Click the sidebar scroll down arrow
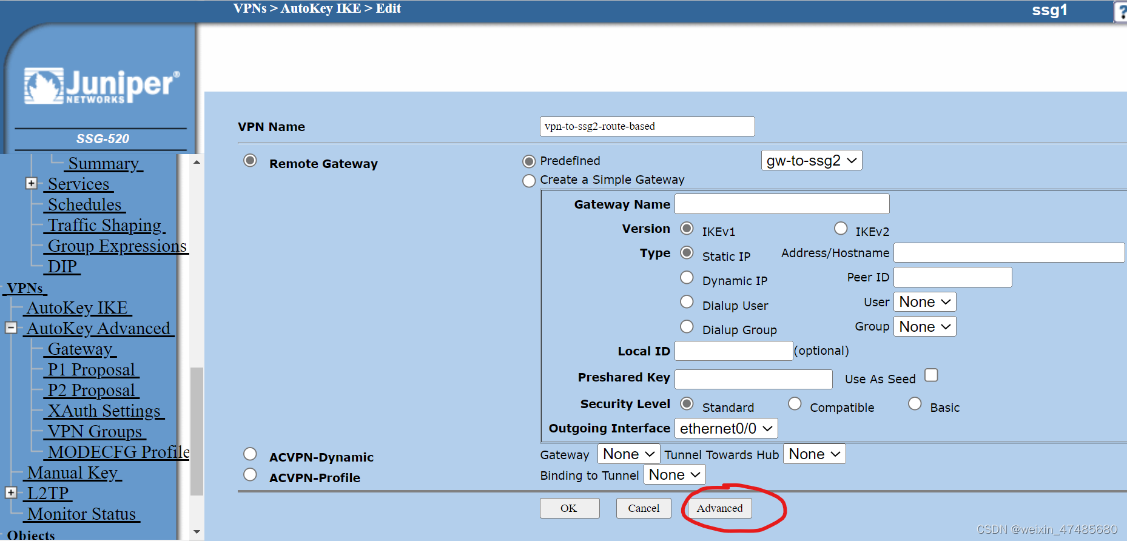The width and height of the screenshot is (1127, 541). (197, 532)
